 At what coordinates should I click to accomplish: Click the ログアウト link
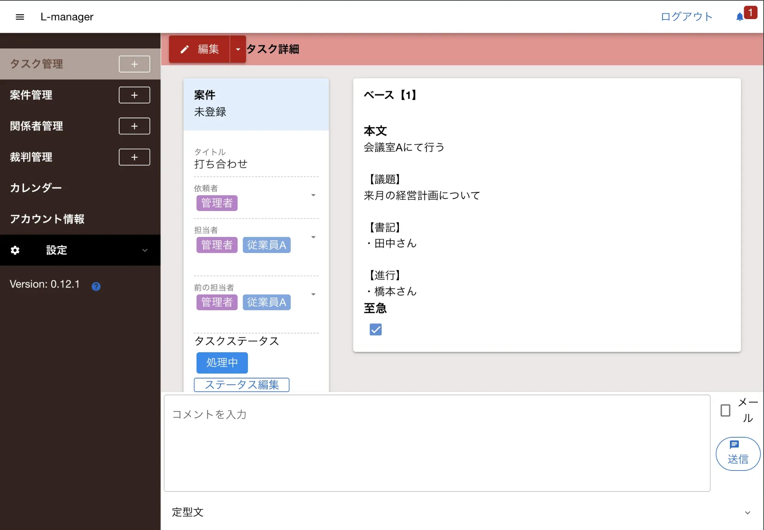(x=686, y=17)
